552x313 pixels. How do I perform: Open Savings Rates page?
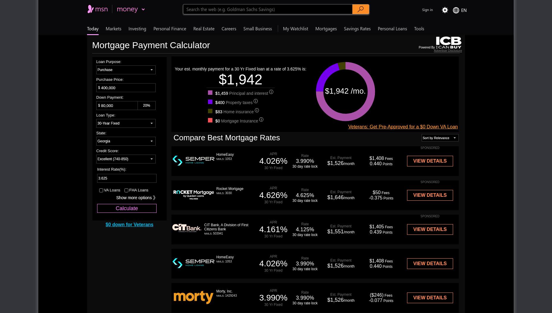tap(357, 29)
